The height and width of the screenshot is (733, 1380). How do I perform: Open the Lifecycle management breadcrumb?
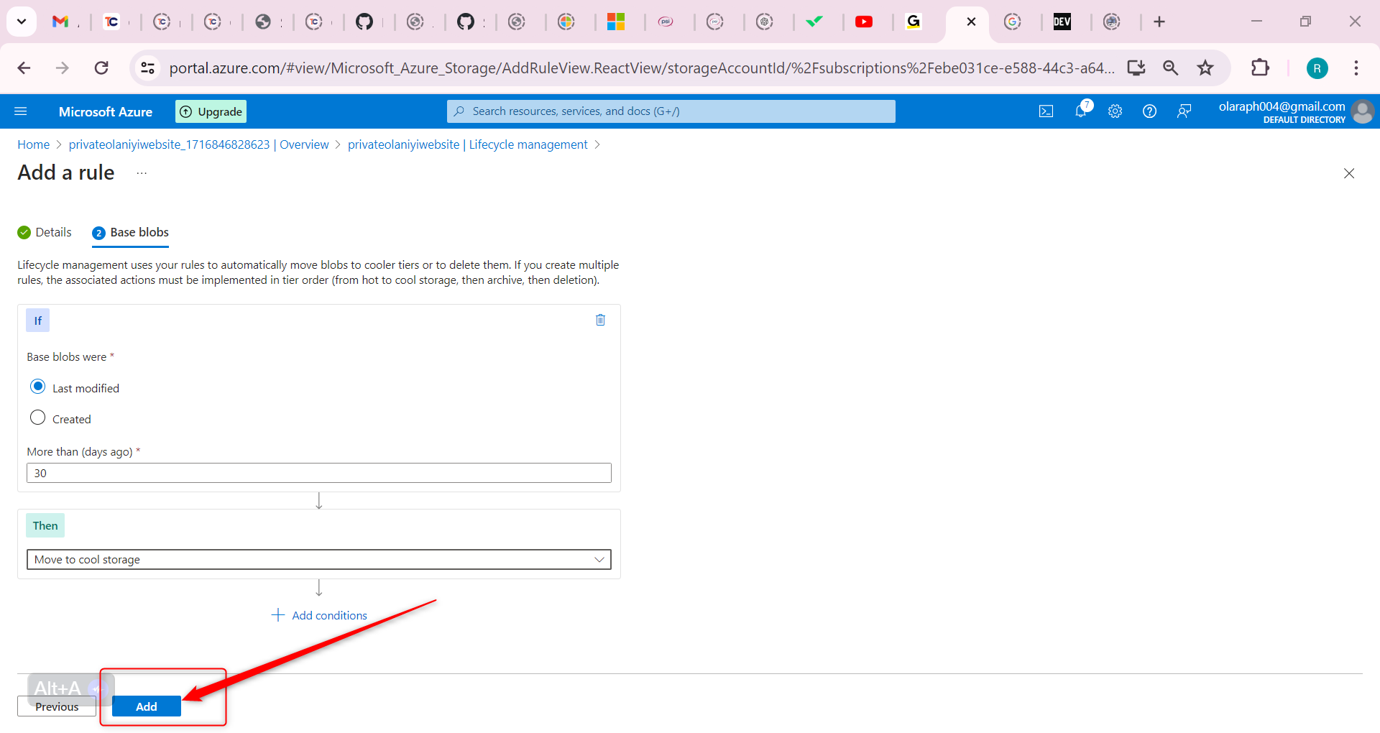(468, 144)
